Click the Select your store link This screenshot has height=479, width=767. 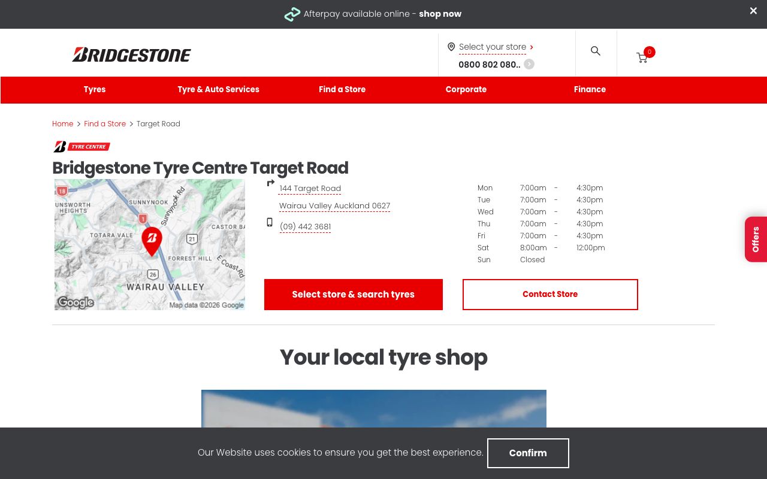point(493,47)
